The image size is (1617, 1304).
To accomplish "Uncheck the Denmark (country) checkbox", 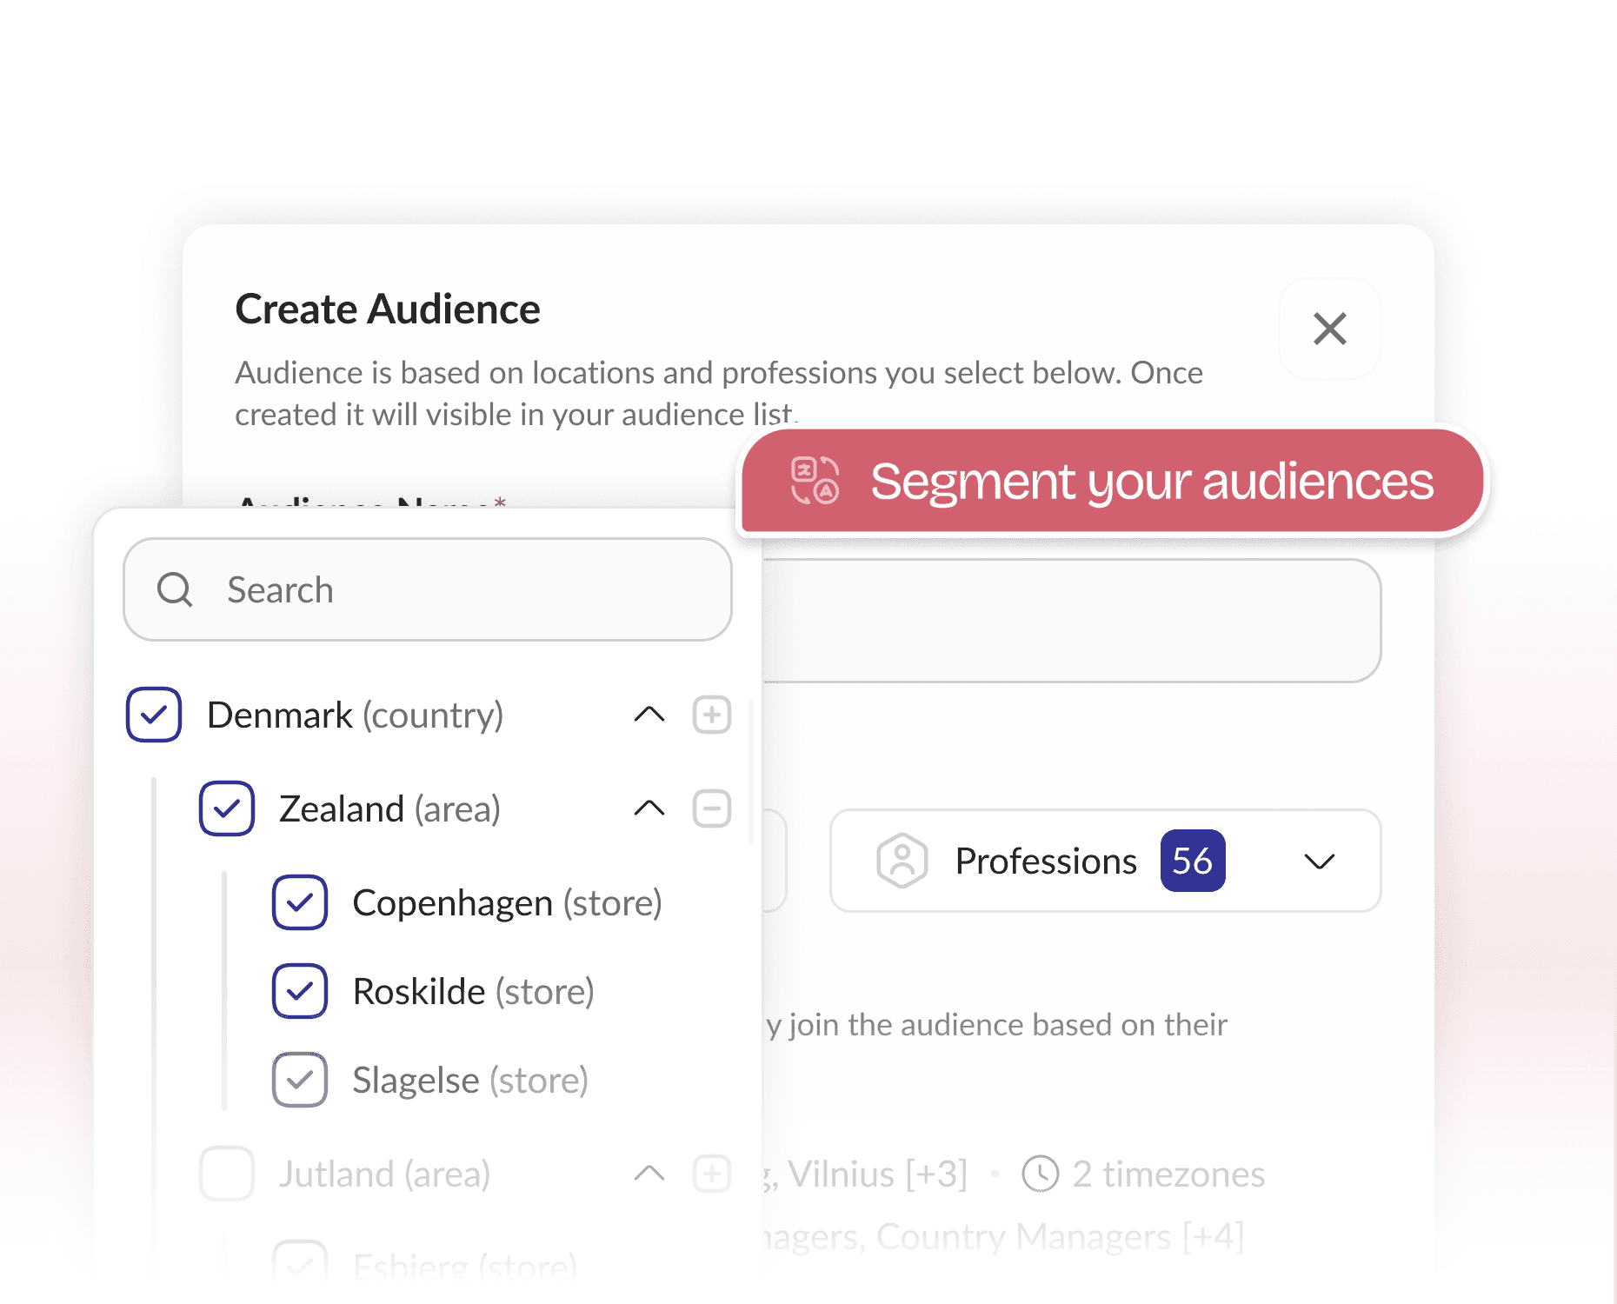I will 154,715.
